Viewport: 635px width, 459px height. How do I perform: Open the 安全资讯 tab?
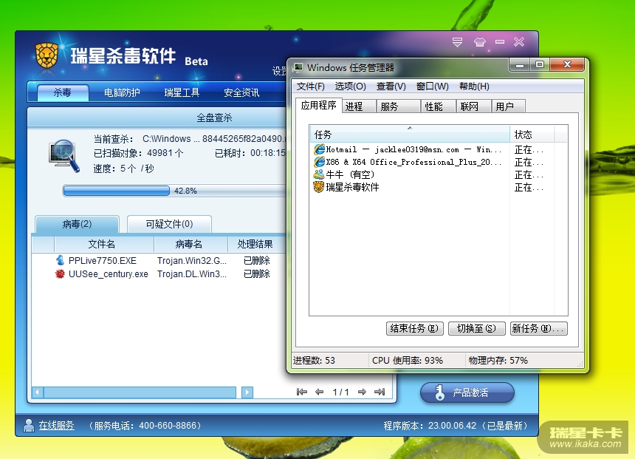pyautogui.click(x=241, y=93)
